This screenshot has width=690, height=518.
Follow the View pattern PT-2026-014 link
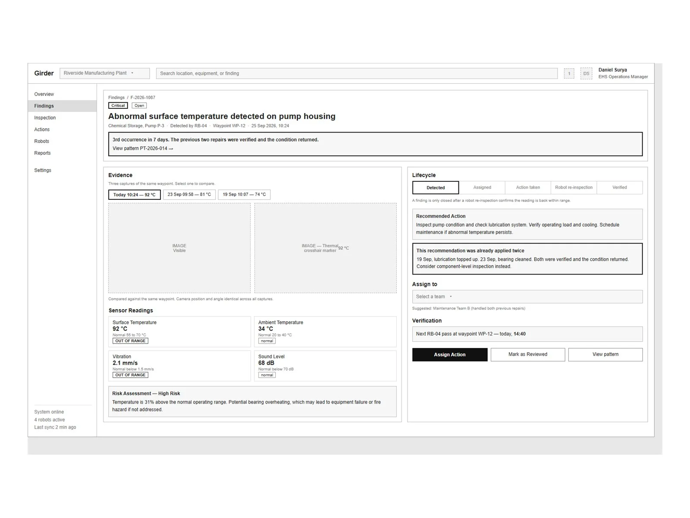[143, 148]
